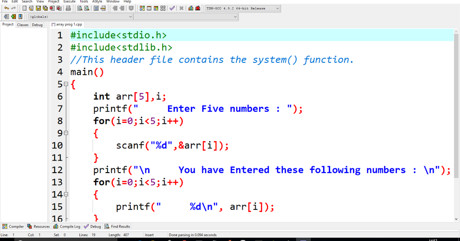Click the purple Syntax Check icon
The height and width of the screenshot is (241, 460).
pyautogui.click(x=172, y=8)
